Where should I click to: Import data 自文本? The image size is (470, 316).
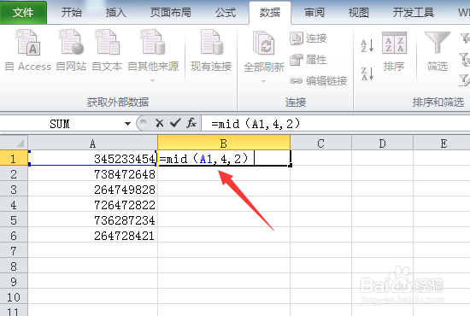point(107,50)
